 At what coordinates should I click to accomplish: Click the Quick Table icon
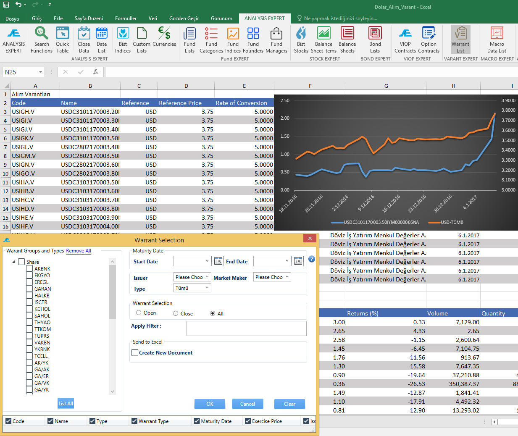(62, 39)
